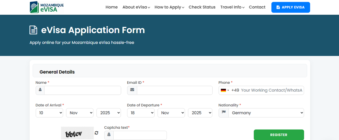This screenshot has width=339, height=140.
Task: Open the Travel Info menu
Action: (x=232, y=7)
